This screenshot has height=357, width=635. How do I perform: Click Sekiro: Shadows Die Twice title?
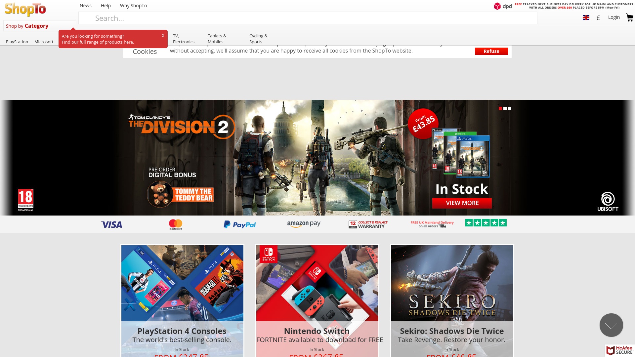(x=452, y=331)
